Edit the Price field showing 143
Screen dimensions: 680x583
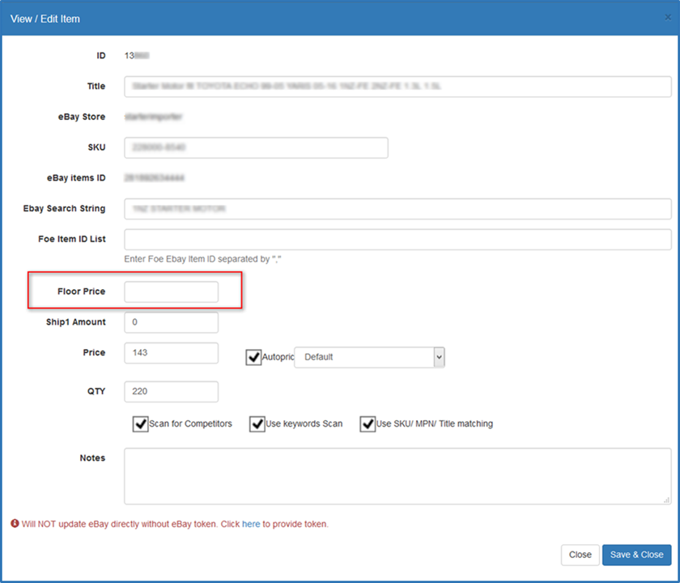click(x=171, y=353)
